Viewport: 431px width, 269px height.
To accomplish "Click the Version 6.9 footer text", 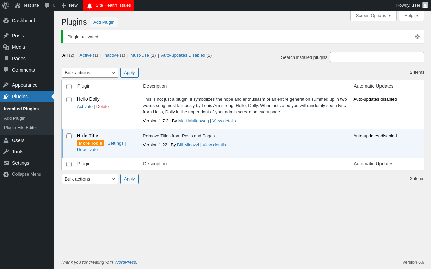I will pyautogui.click(x=413, y=262).
